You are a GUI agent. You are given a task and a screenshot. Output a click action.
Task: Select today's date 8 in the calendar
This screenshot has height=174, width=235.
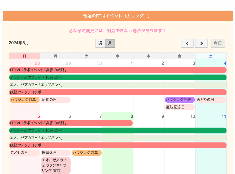coord(132,116)
